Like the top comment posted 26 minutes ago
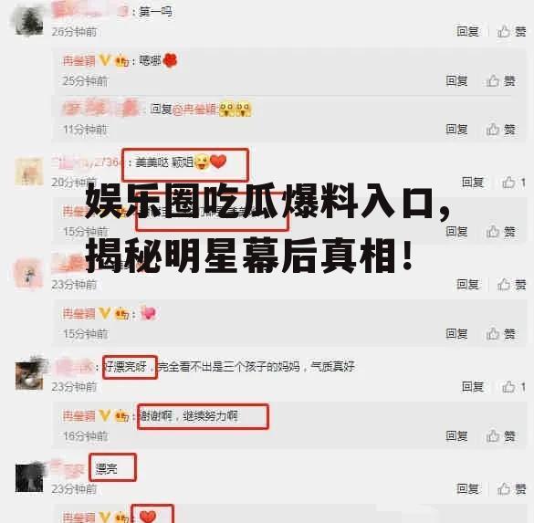534x523 pixels. (x=512, y=32)
